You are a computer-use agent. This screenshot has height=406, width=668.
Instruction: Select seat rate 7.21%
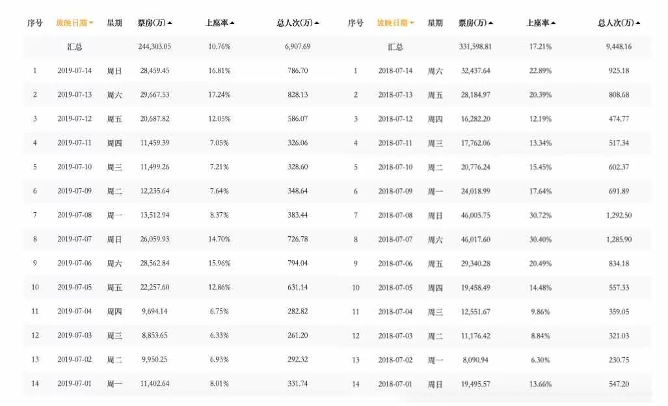pyautogui.click(x=219, y=167)
